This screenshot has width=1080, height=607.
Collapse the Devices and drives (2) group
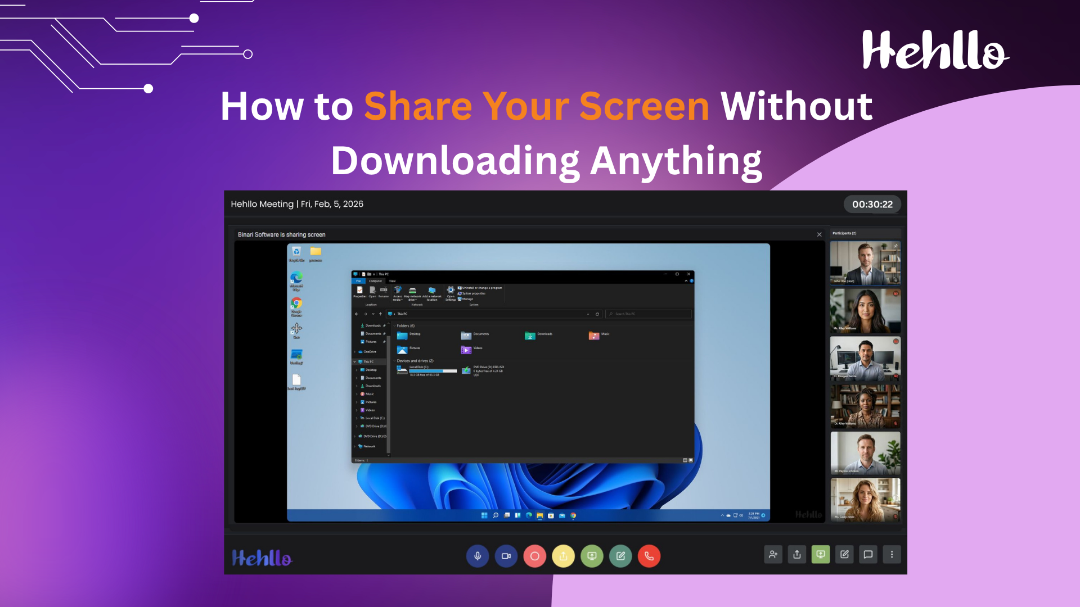coord(394,361)
